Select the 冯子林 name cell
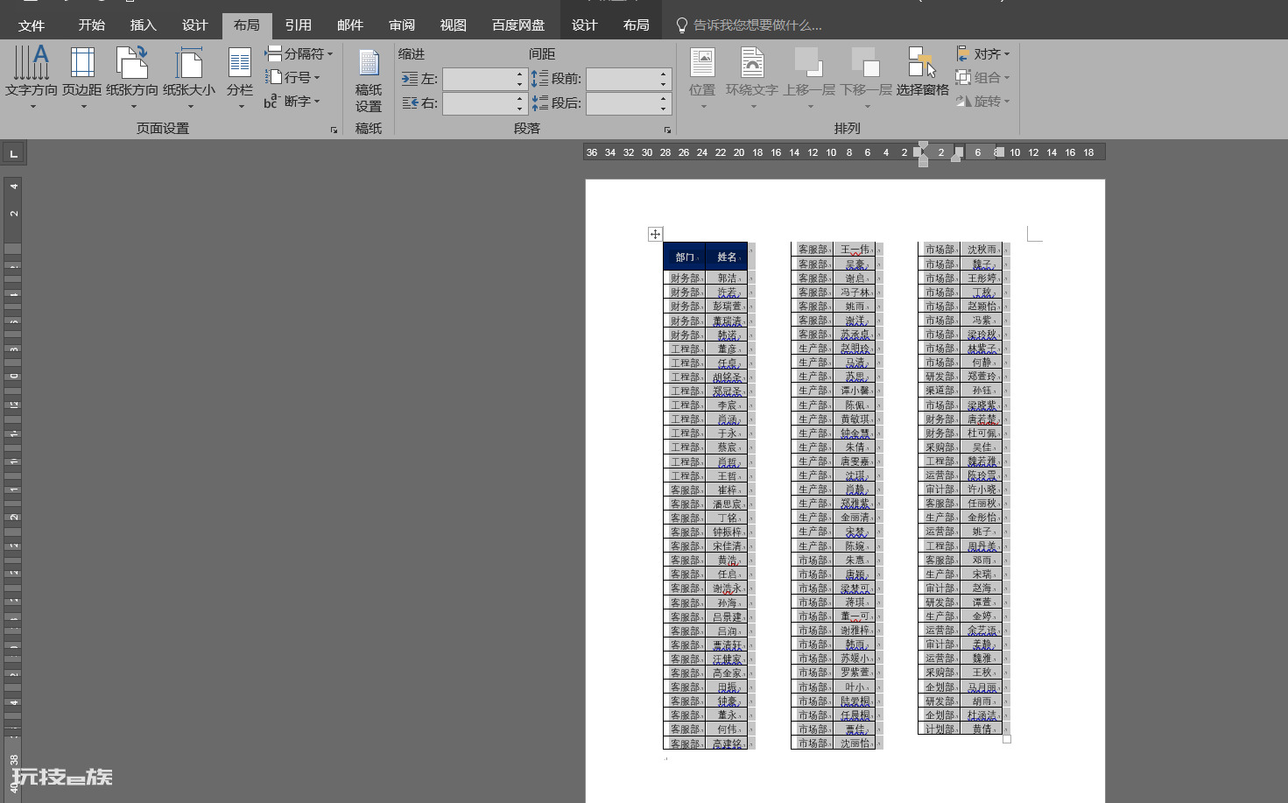Screen dimensions: 1288x803 pos(855,292)
